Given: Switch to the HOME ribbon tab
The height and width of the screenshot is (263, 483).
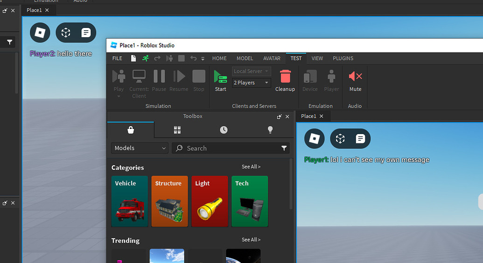Looking at the screenshot, I should (x=219, y=58).
